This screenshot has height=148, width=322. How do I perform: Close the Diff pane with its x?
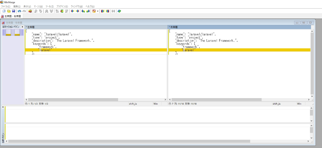coord(3,107)
